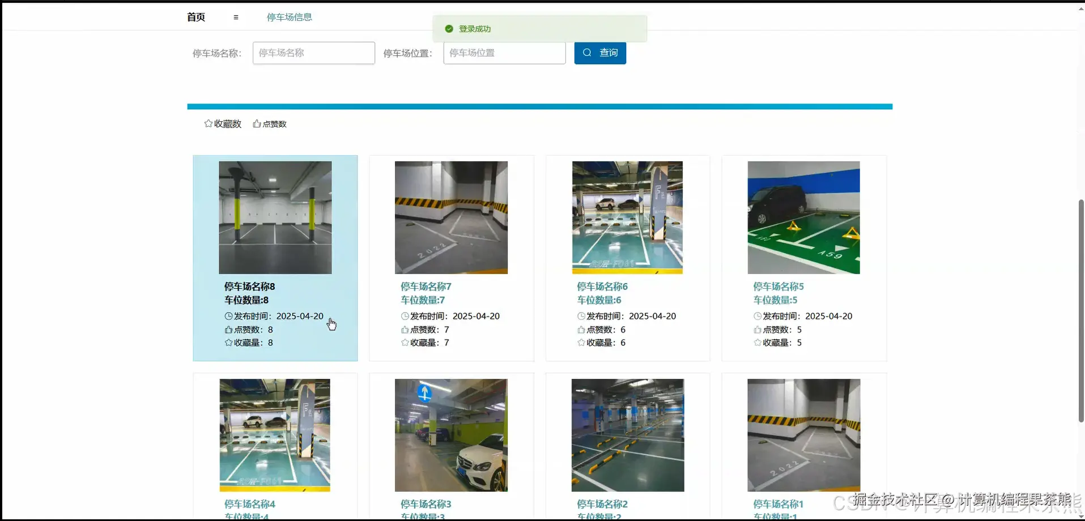Viewport: 1085px width, 521px height.
Task: Click the 停车场名称3 title link
Action: pos(426,504)
